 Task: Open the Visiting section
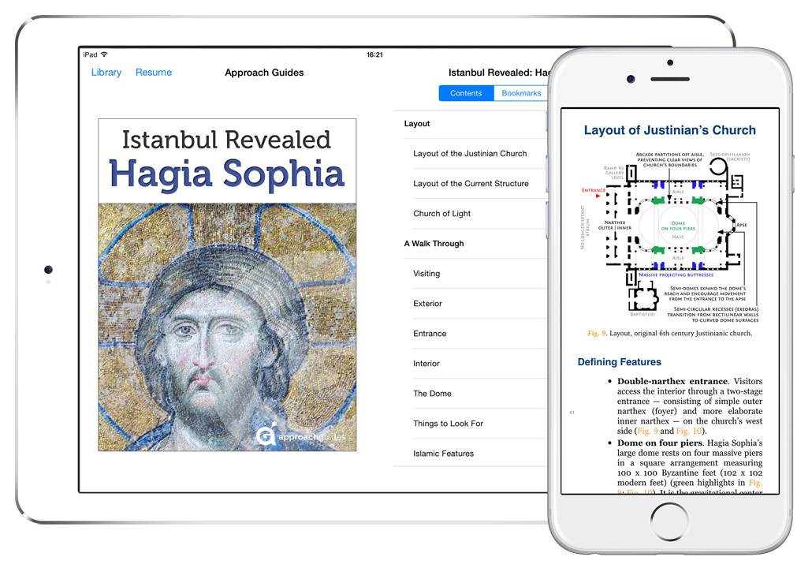426,274
